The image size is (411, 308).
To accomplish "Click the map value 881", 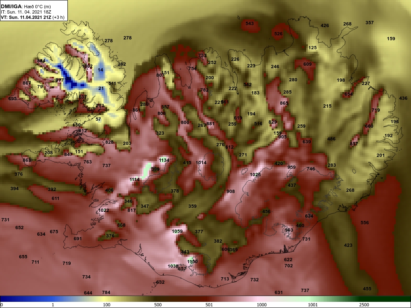I will tap(210, 124).
